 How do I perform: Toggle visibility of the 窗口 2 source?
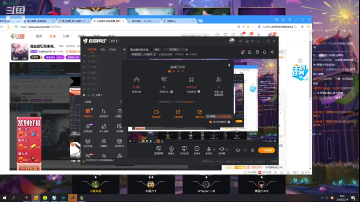(x=84, y=61)
